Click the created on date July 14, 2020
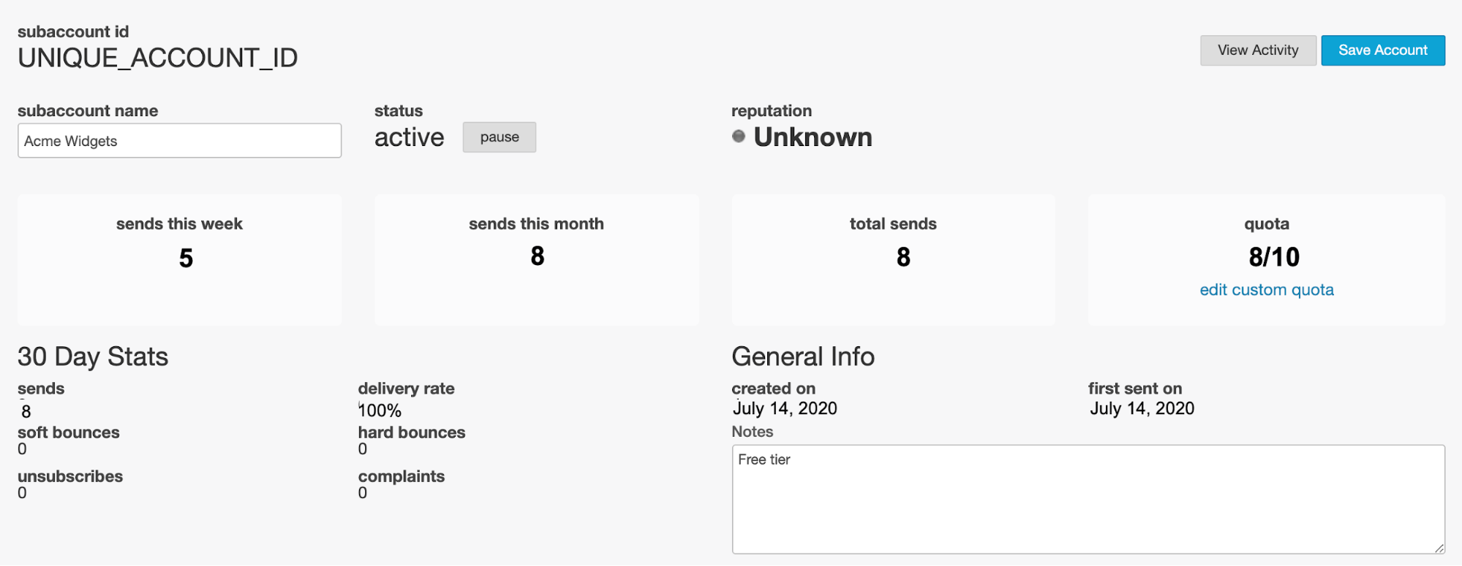This screenshot has width=1462, height=566. pyautogui.click(x=785, y=408)
